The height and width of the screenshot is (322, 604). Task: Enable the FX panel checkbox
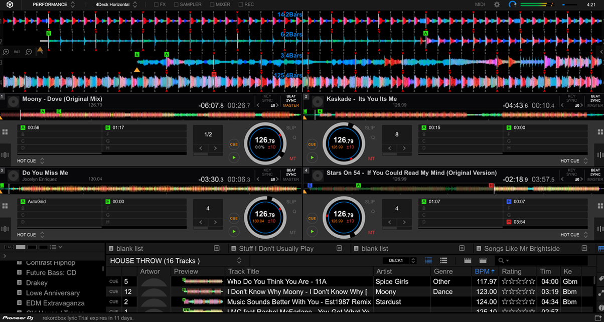click(157, 5)
